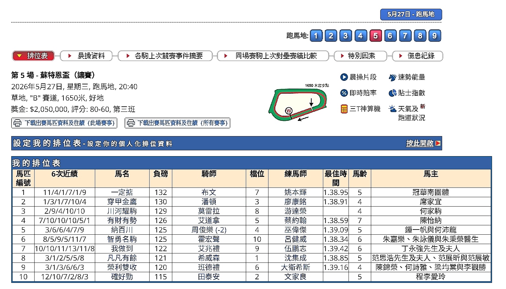Click the 最佳時間 column header
Image resolution: width=506 pixels, height=289 pixels.
click(336, 178)
